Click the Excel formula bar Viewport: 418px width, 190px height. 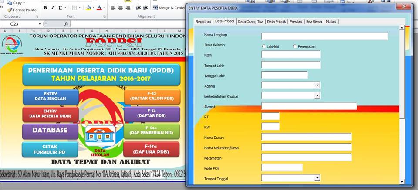128,24
